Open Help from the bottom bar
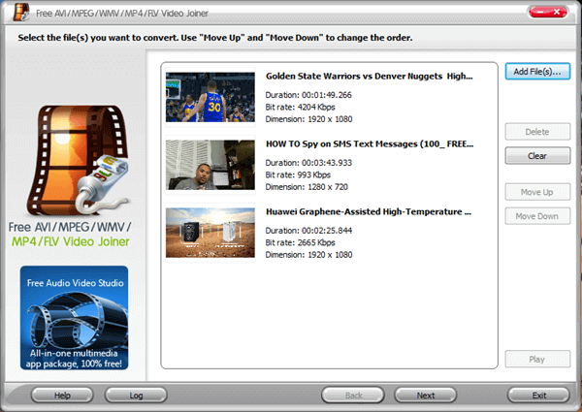This screenshot has height=412, width=582. pos(62,396)
